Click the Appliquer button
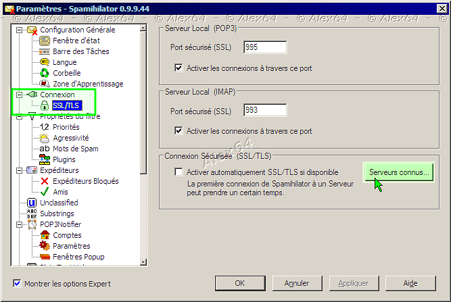 (354, 283)
